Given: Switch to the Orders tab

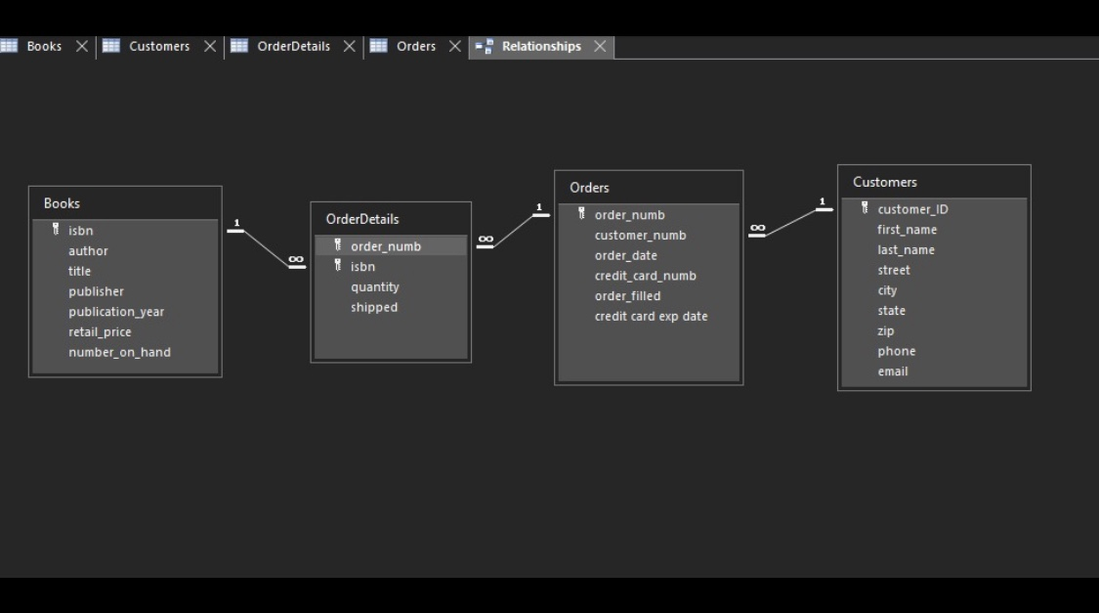Looking at the screenshot, I should 415,46.
